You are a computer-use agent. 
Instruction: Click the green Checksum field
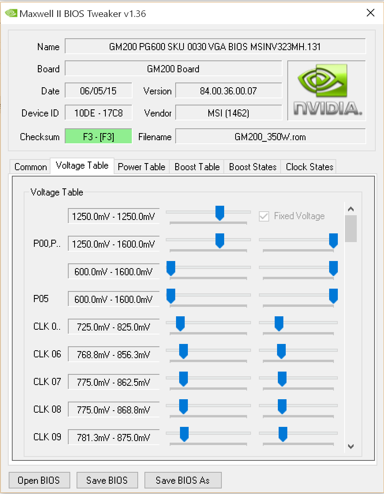click(98, 137)
